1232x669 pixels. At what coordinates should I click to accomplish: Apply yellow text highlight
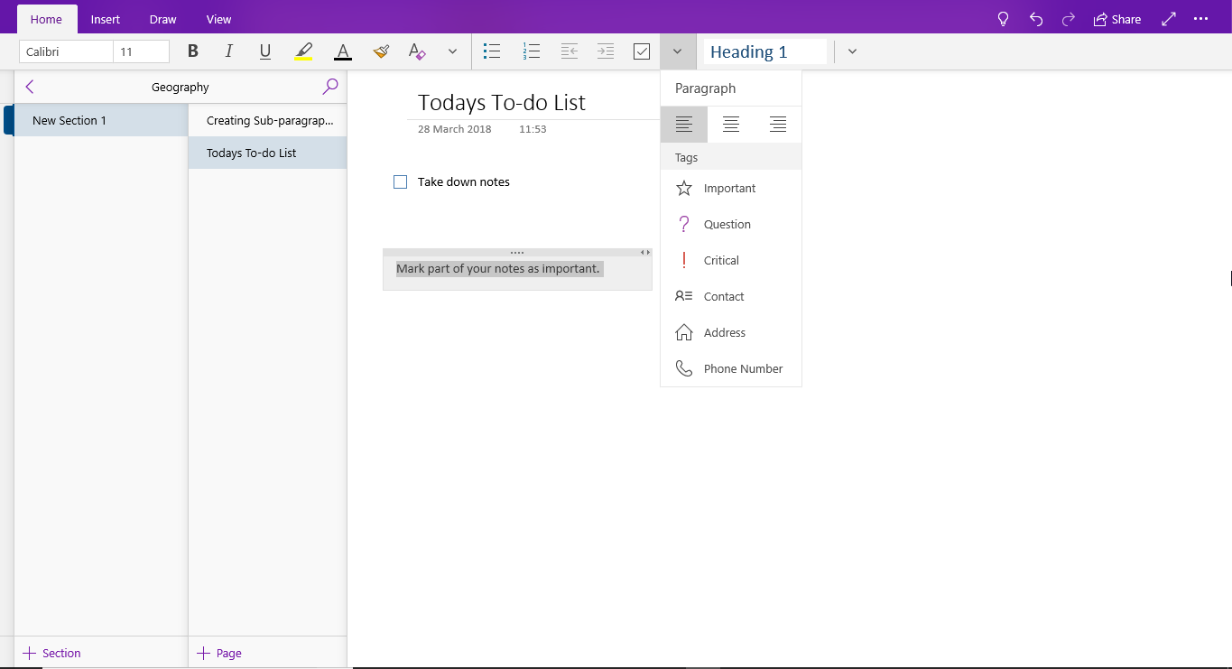pyautogui.click(x=303, y=51)
